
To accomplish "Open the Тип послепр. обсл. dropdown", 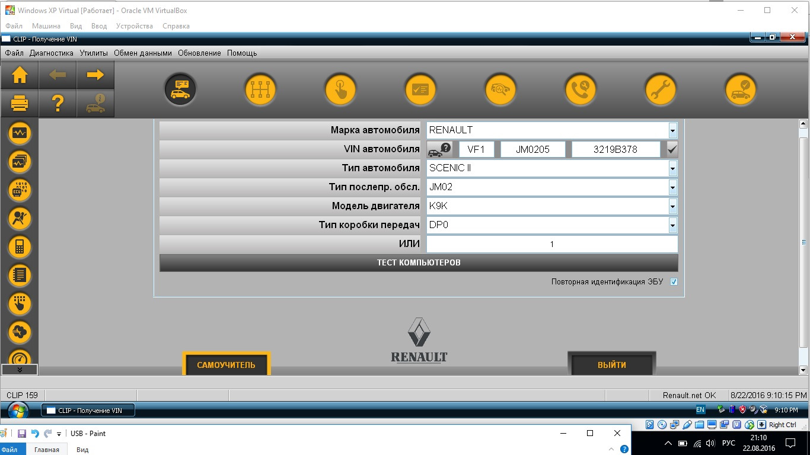I will [672, 187].
